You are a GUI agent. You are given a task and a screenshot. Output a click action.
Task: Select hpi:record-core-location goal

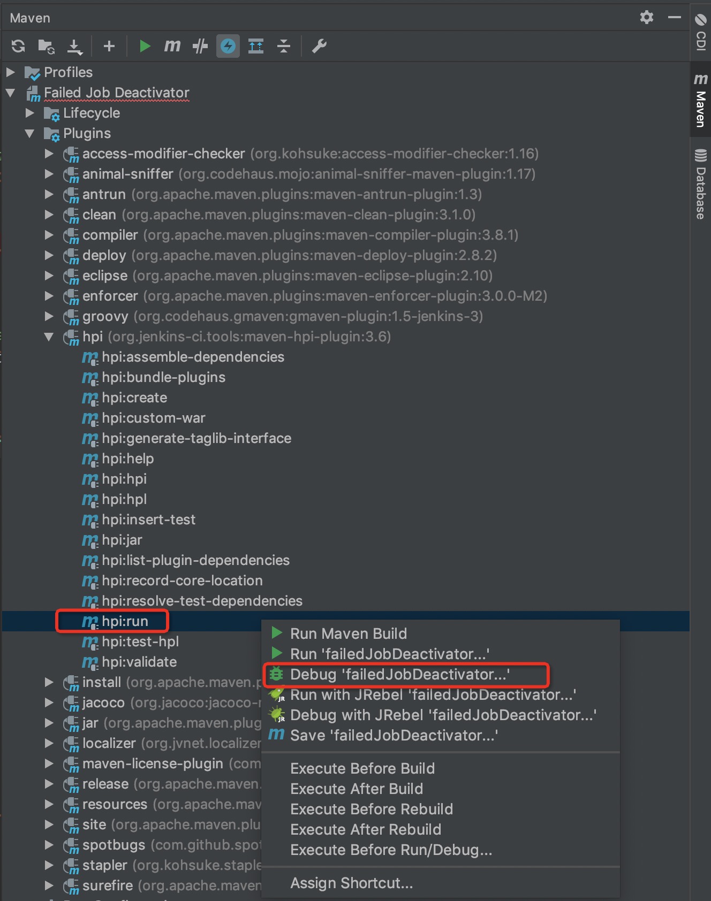[x=172, y=581]
